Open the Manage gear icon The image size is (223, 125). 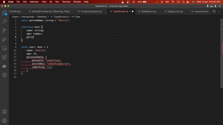tap(5, 120)
